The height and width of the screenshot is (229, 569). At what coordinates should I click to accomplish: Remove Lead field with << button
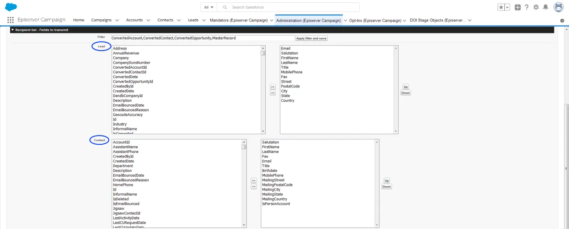(x=273, y=93)
